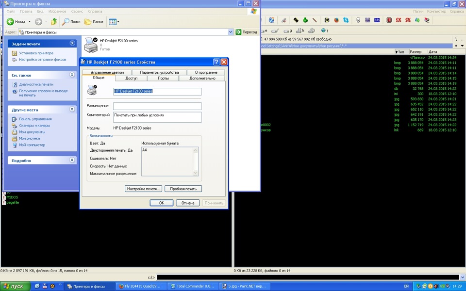
Task: Click the red B icon in toolbar
Action: (389, 20)
